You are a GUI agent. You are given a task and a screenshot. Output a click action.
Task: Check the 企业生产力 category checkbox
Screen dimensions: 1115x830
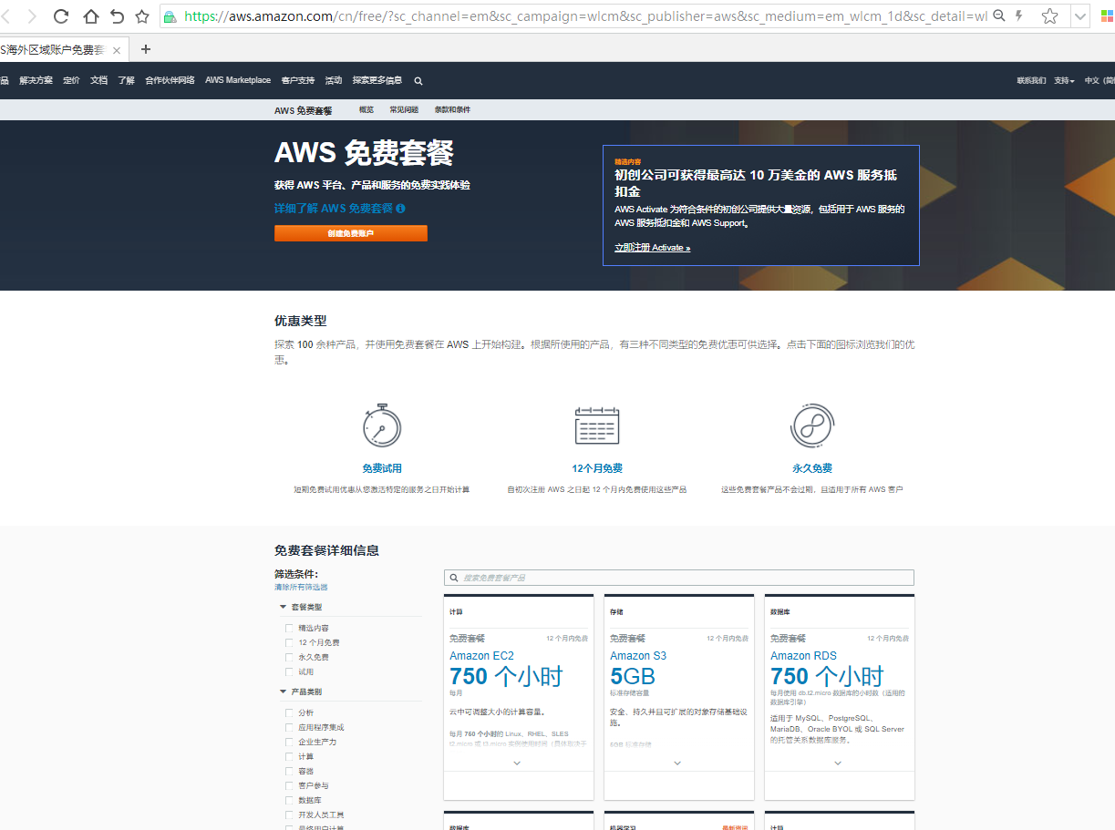click(290, 742)
